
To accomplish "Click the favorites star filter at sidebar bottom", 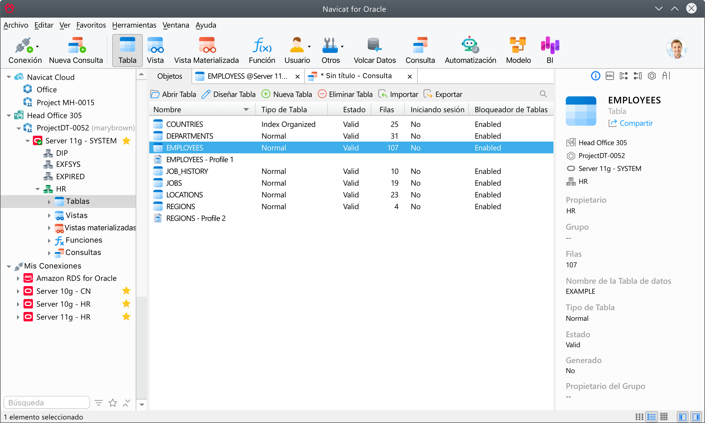I will (113, 403).
